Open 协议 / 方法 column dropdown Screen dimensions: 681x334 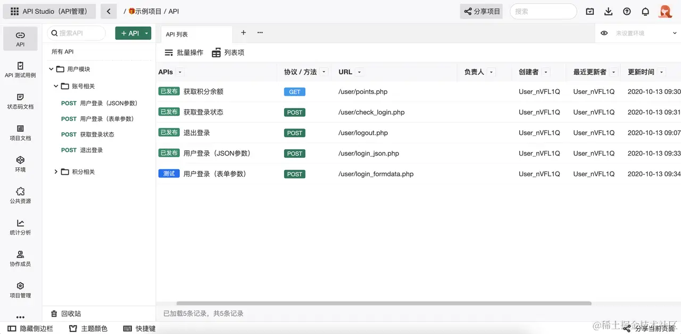point(325,72)
